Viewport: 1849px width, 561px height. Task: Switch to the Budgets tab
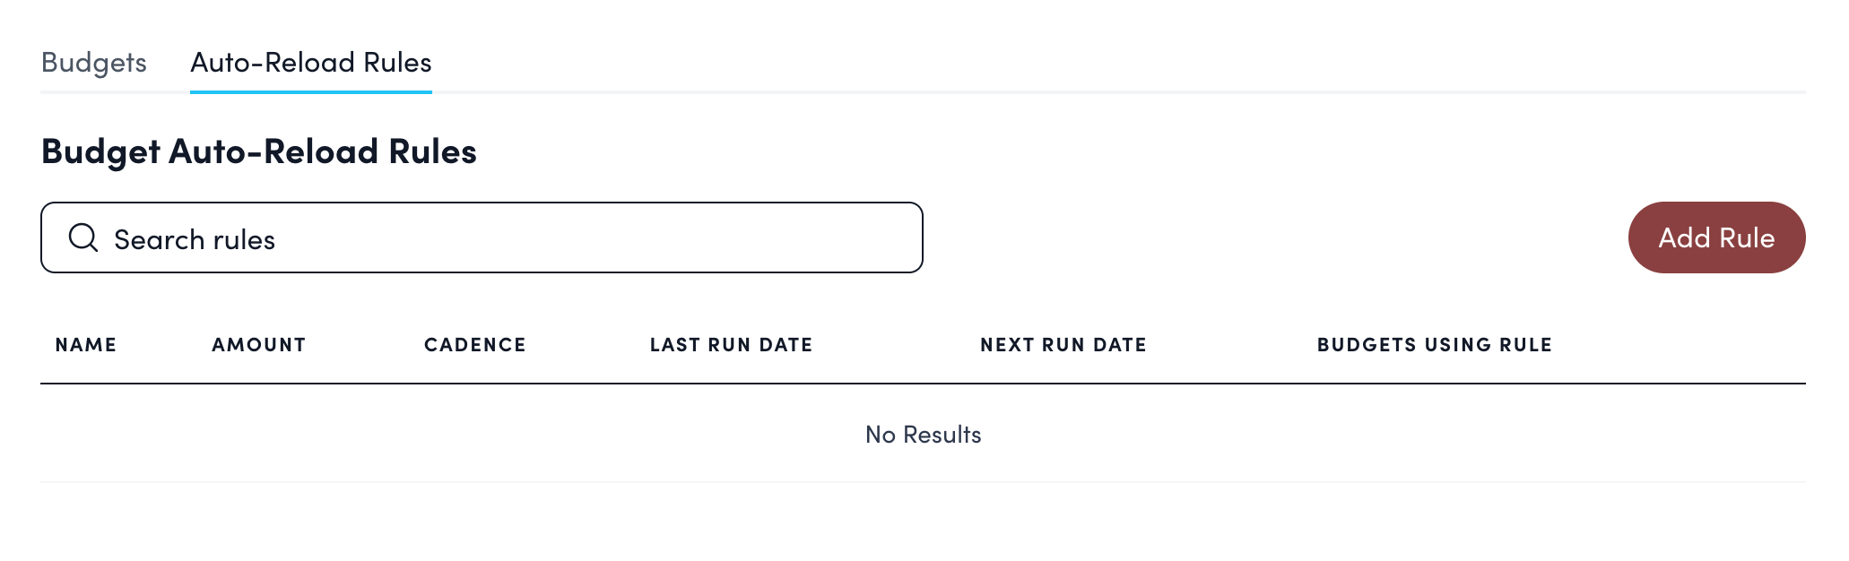click(94, 63)
